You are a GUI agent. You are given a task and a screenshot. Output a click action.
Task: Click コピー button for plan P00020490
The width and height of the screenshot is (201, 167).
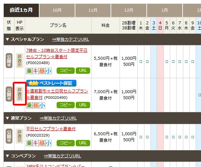tap(66, 105)
